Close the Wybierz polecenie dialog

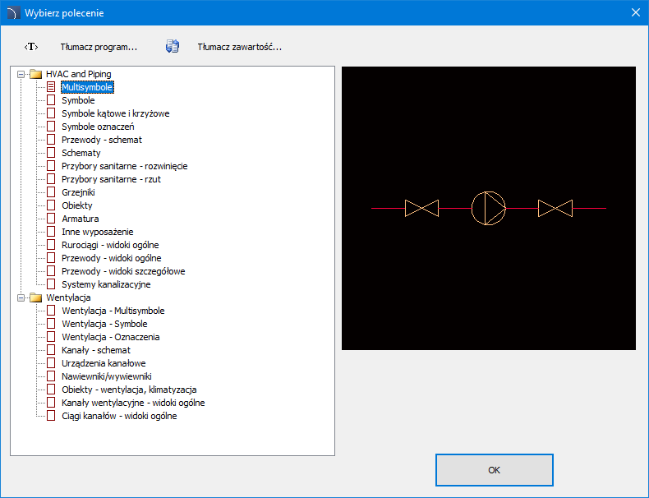(x=635, y=12)
